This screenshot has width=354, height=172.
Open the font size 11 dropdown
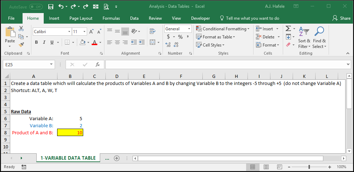(x=84, y=32)
